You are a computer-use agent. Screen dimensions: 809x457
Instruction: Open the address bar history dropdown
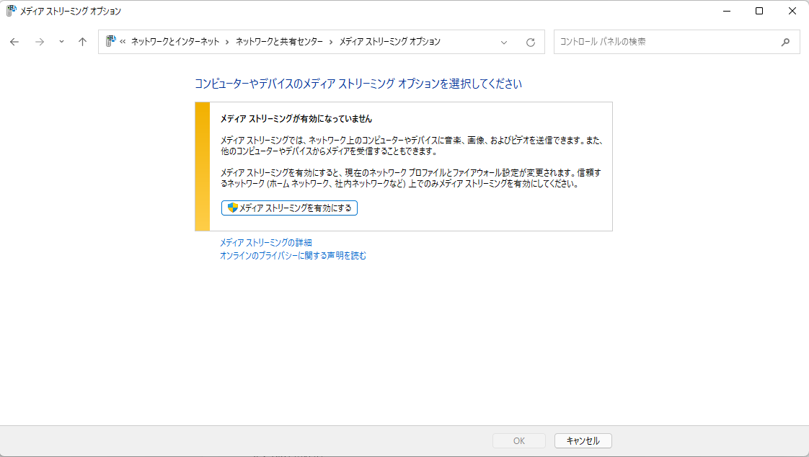coord(504,42)
